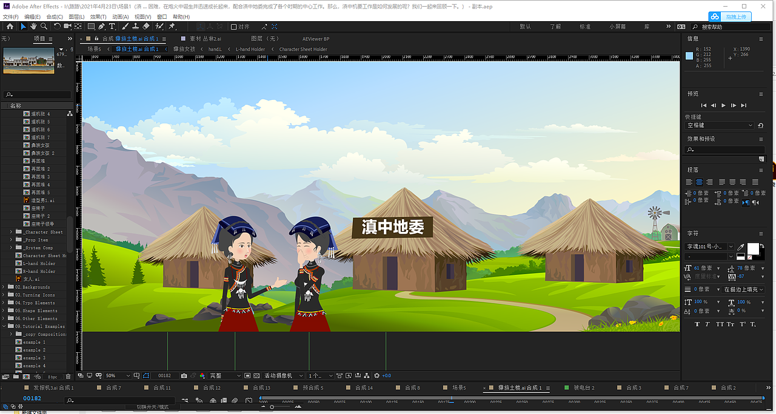Select the 小屏幕 workspace
Screen dimensions: 776x414
pyautogui.click(x=618, y=27)
